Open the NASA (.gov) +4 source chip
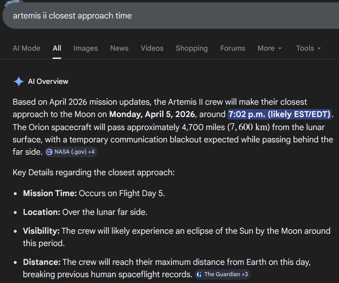The height and width of the screenshot is (283, 339). (71, 152)
